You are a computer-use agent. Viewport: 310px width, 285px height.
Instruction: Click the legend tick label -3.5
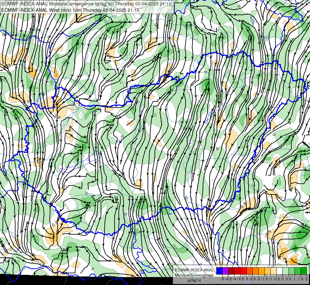[x=240, y=279]
